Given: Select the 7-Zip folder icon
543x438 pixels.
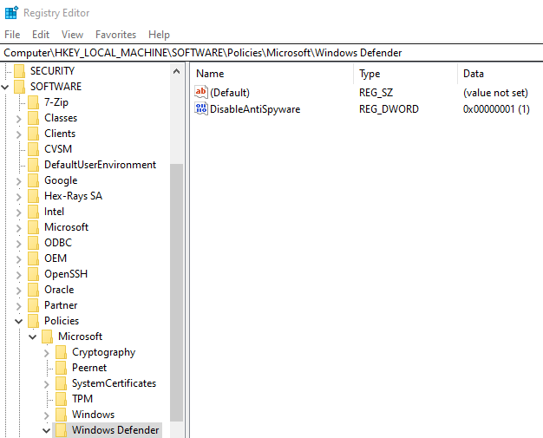Looking at the screenshot, I should point(34,102).
